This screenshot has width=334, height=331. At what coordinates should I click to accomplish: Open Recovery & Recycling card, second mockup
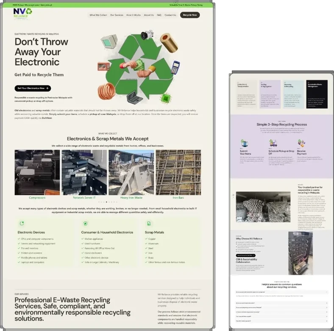pyautogui.click(x=293, y=94)
